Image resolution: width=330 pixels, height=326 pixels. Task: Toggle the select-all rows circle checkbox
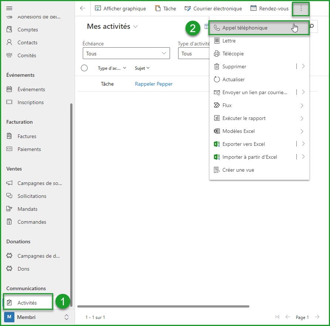click(84, 68)
